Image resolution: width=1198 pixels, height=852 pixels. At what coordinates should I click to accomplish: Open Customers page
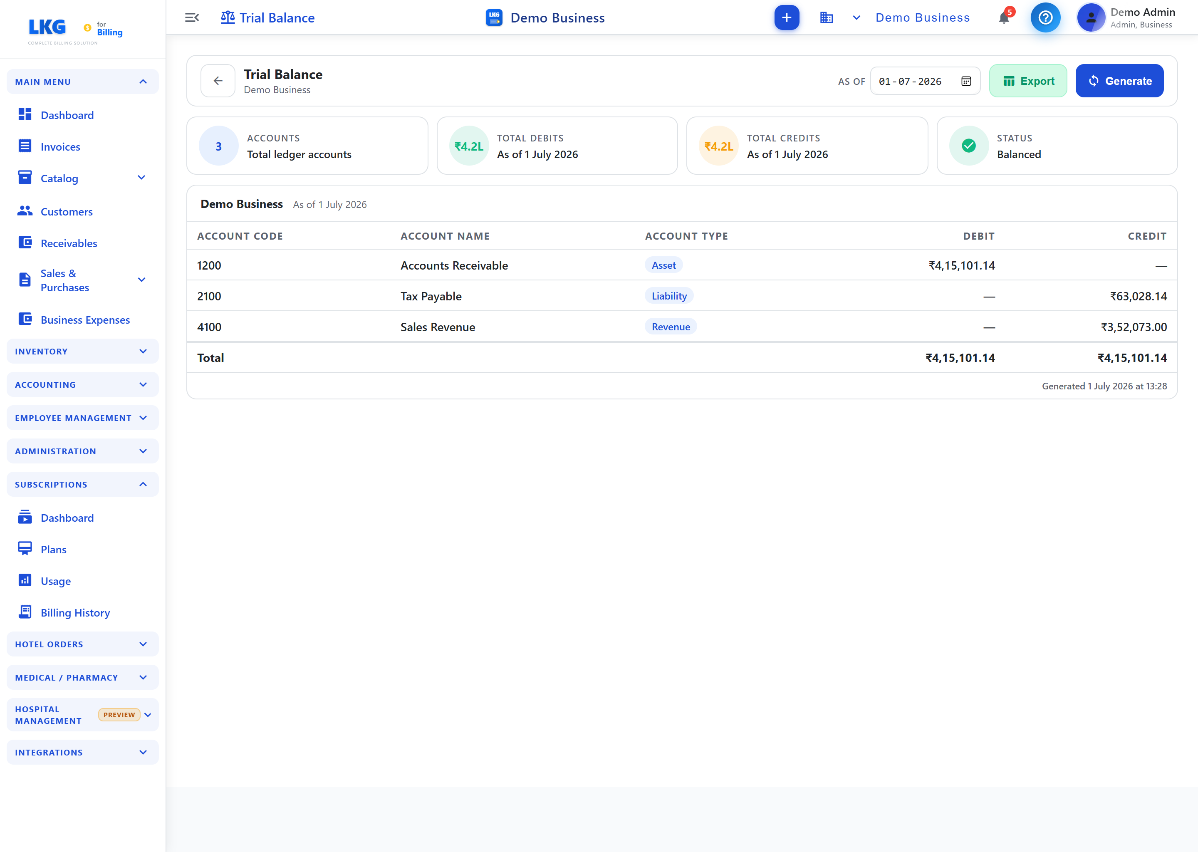67,212
